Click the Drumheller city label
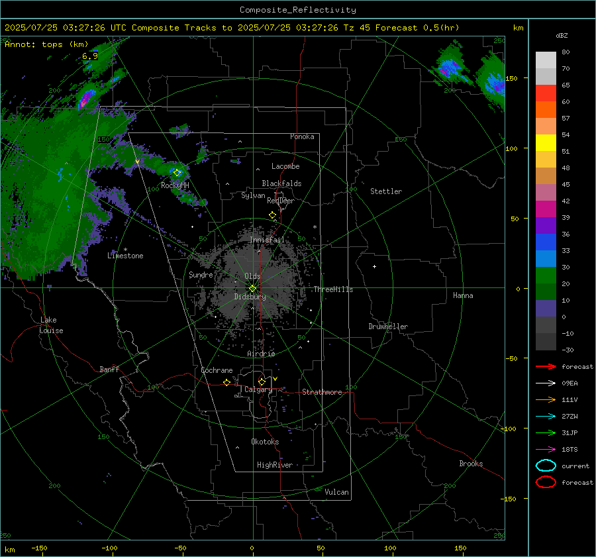This screenshot has width=596, height=557. pyautogui.click(x=388, y=327)
